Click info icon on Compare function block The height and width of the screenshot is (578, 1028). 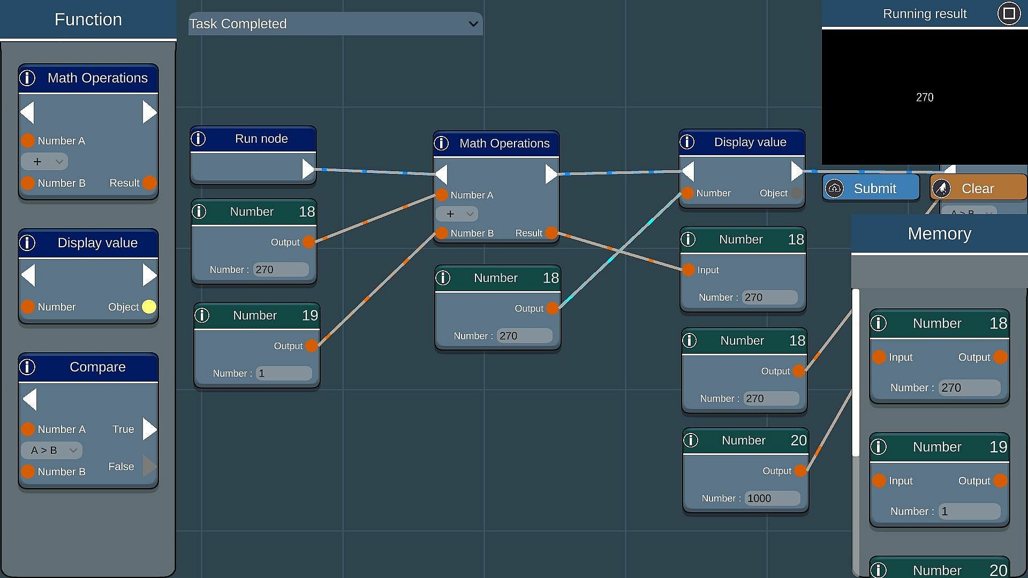27,367
